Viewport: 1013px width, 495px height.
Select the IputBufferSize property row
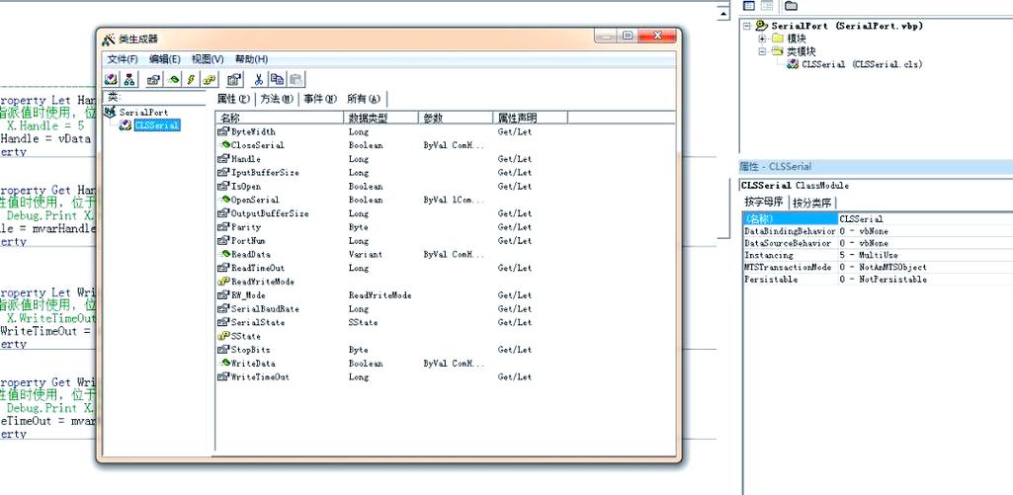pos(445,173)
